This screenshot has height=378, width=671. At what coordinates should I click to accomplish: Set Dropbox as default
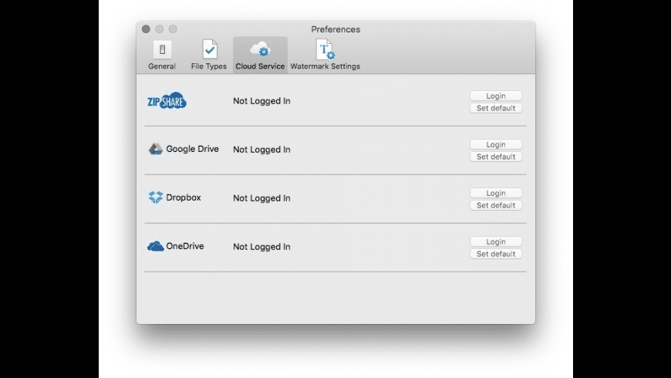click(496, 205)
